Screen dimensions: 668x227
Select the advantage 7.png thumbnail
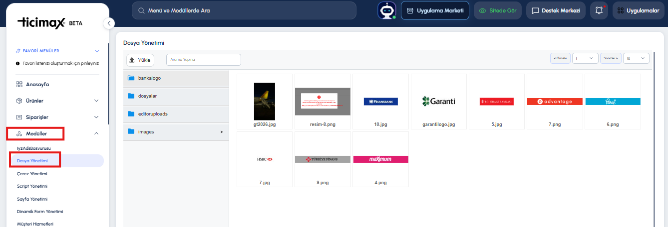[555, 102]
